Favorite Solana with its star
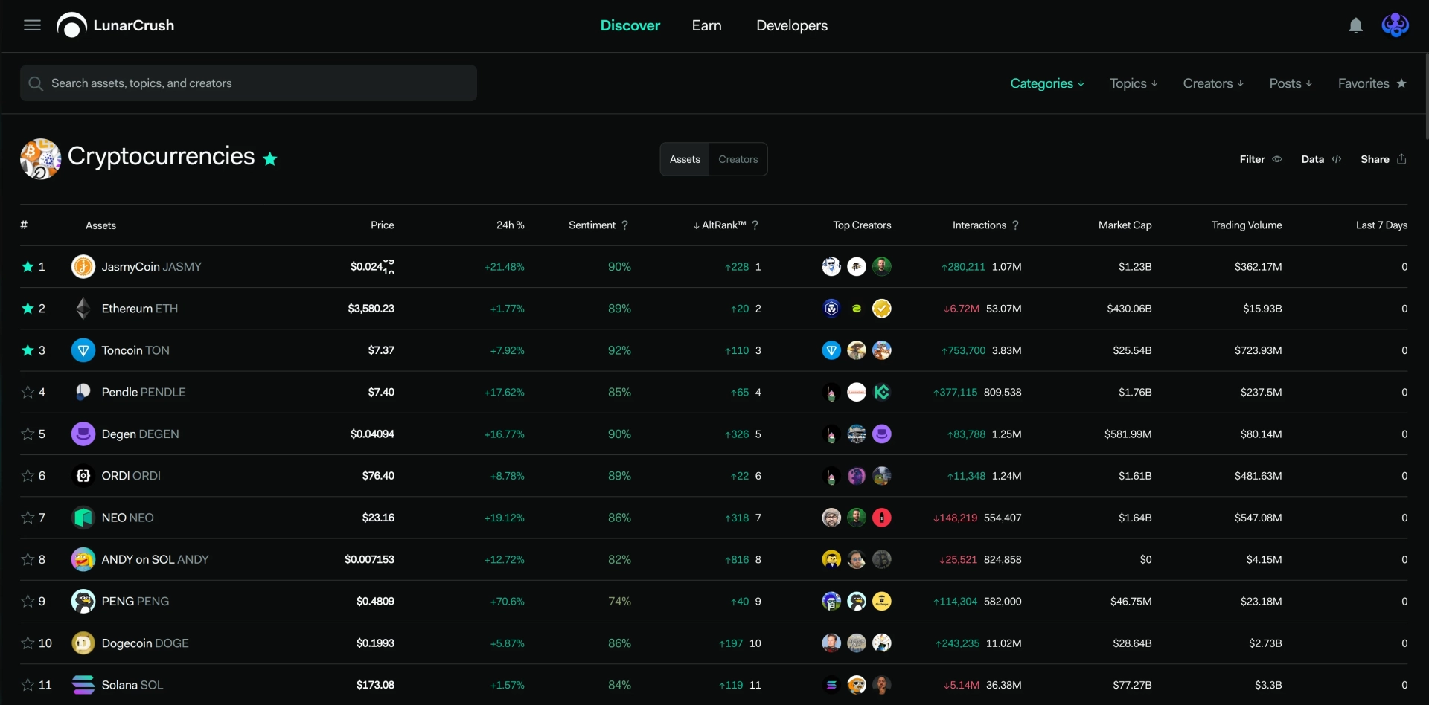This screenshot has width=1429, height=705. 28,685
